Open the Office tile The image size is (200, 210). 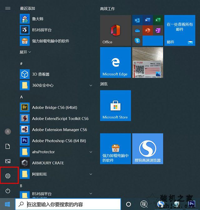point(115,30)
